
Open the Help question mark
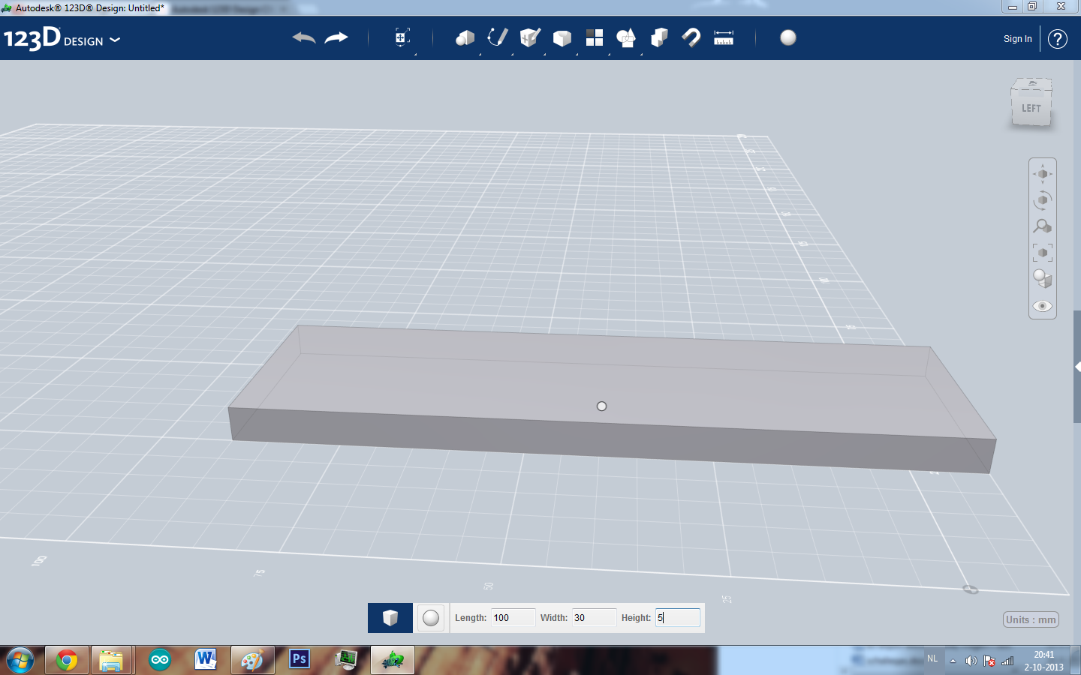pos(1058,39)
